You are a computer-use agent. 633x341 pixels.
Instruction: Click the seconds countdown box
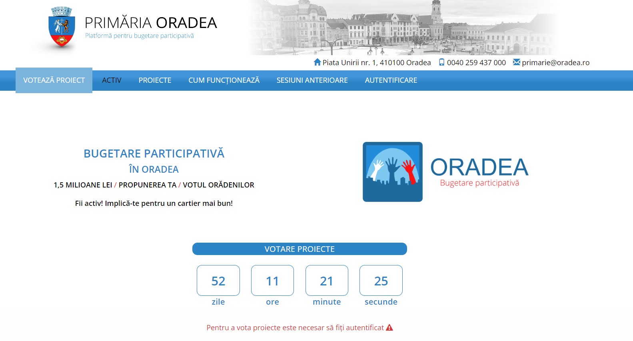pos(381,281)
